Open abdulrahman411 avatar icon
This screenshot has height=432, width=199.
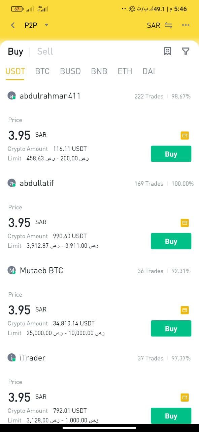12,96
